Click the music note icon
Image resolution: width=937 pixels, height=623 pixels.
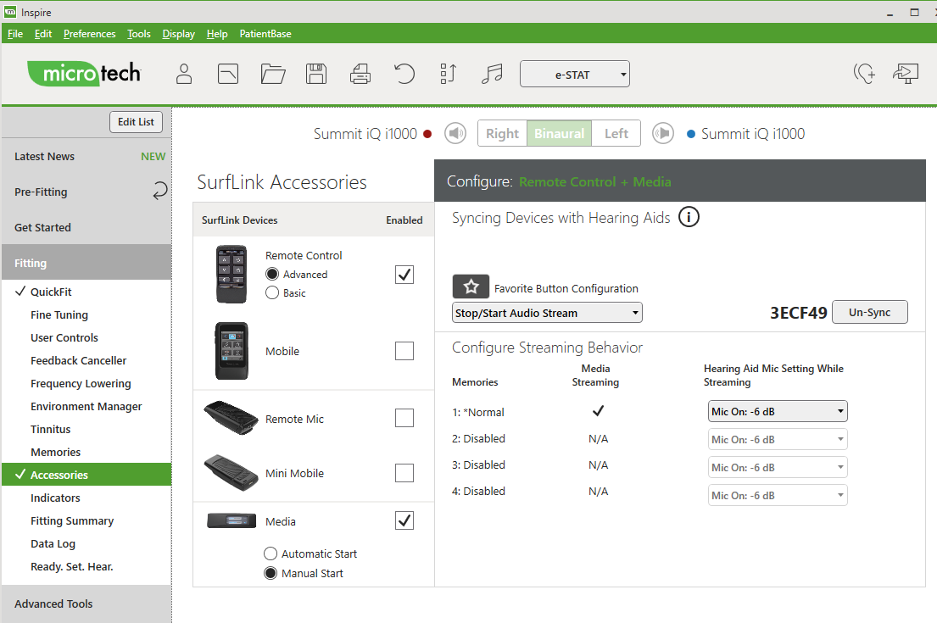[492, 74]
